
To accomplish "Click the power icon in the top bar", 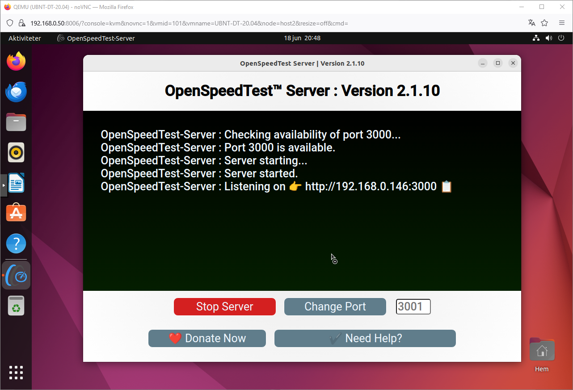I will click(x=562, y=38).
